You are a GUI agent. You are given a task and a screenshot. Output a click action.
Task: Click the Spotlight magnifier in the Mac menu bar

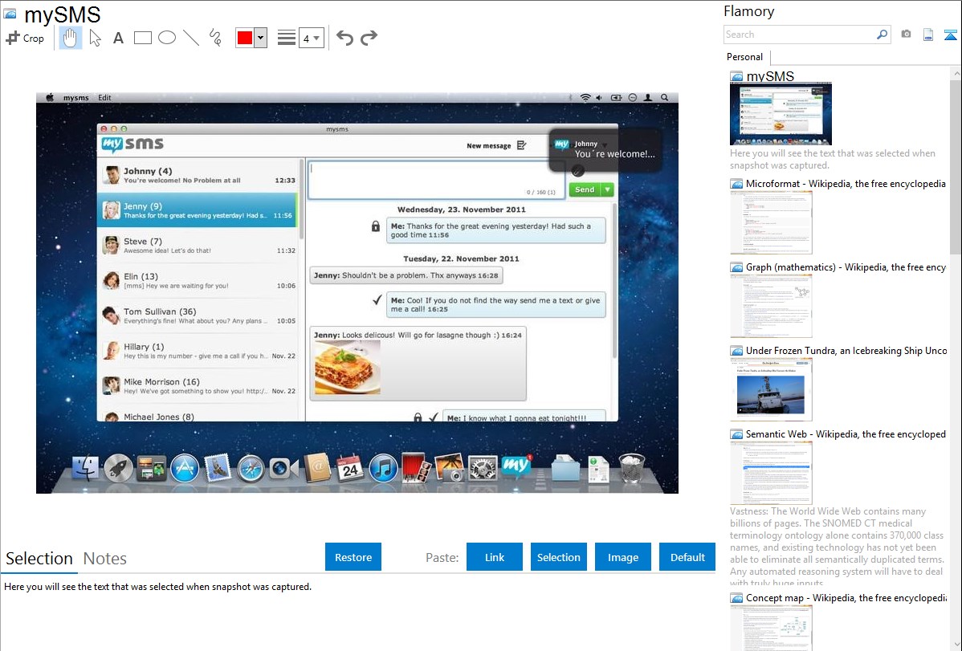point(664,98)
